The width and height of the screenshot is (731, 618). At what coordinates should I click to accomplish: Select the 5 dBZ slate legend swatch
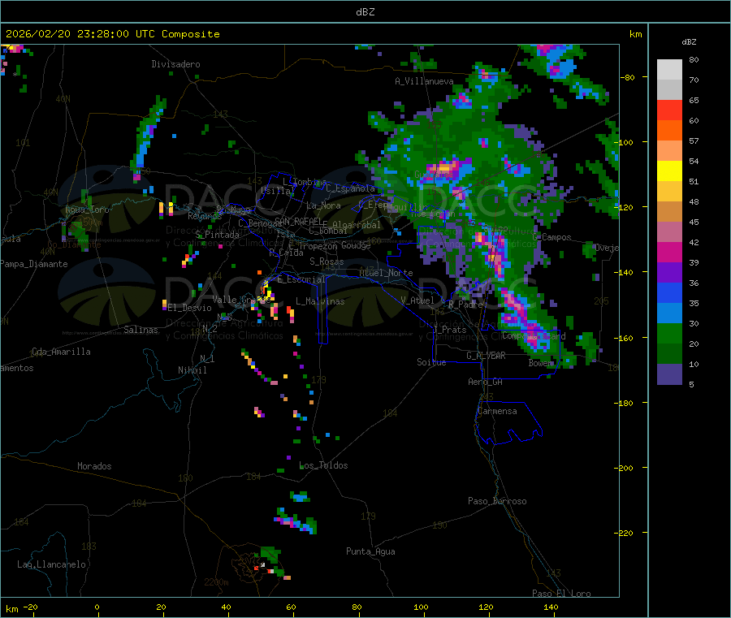pos(669,374)
